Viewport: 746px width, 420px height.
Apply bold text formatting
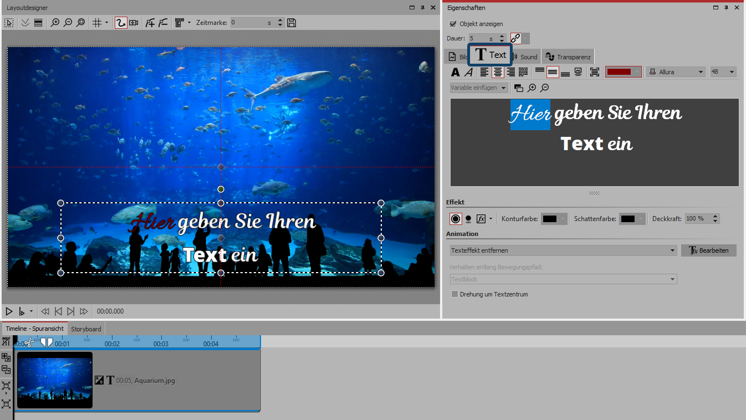point(455,72)
